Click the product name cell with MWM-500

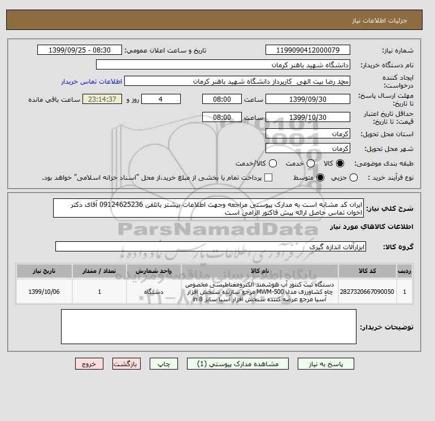click(260, 292)
